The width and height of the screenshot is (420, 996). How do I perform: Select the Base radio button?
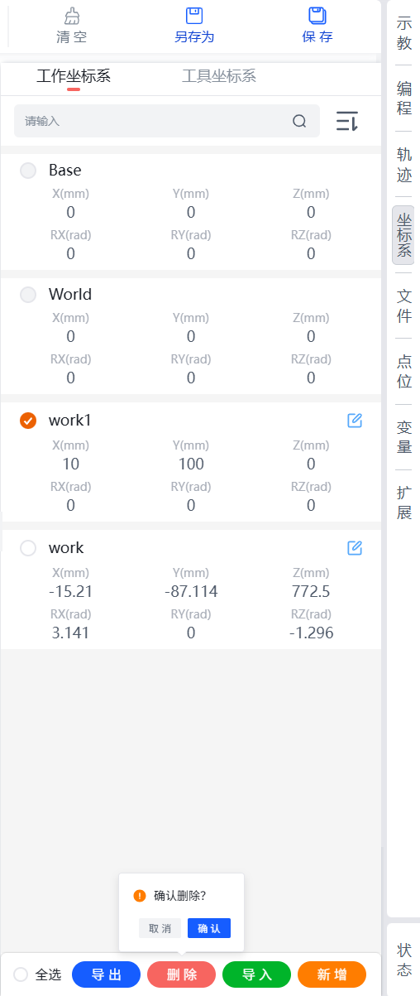click(x=28, y=171)
